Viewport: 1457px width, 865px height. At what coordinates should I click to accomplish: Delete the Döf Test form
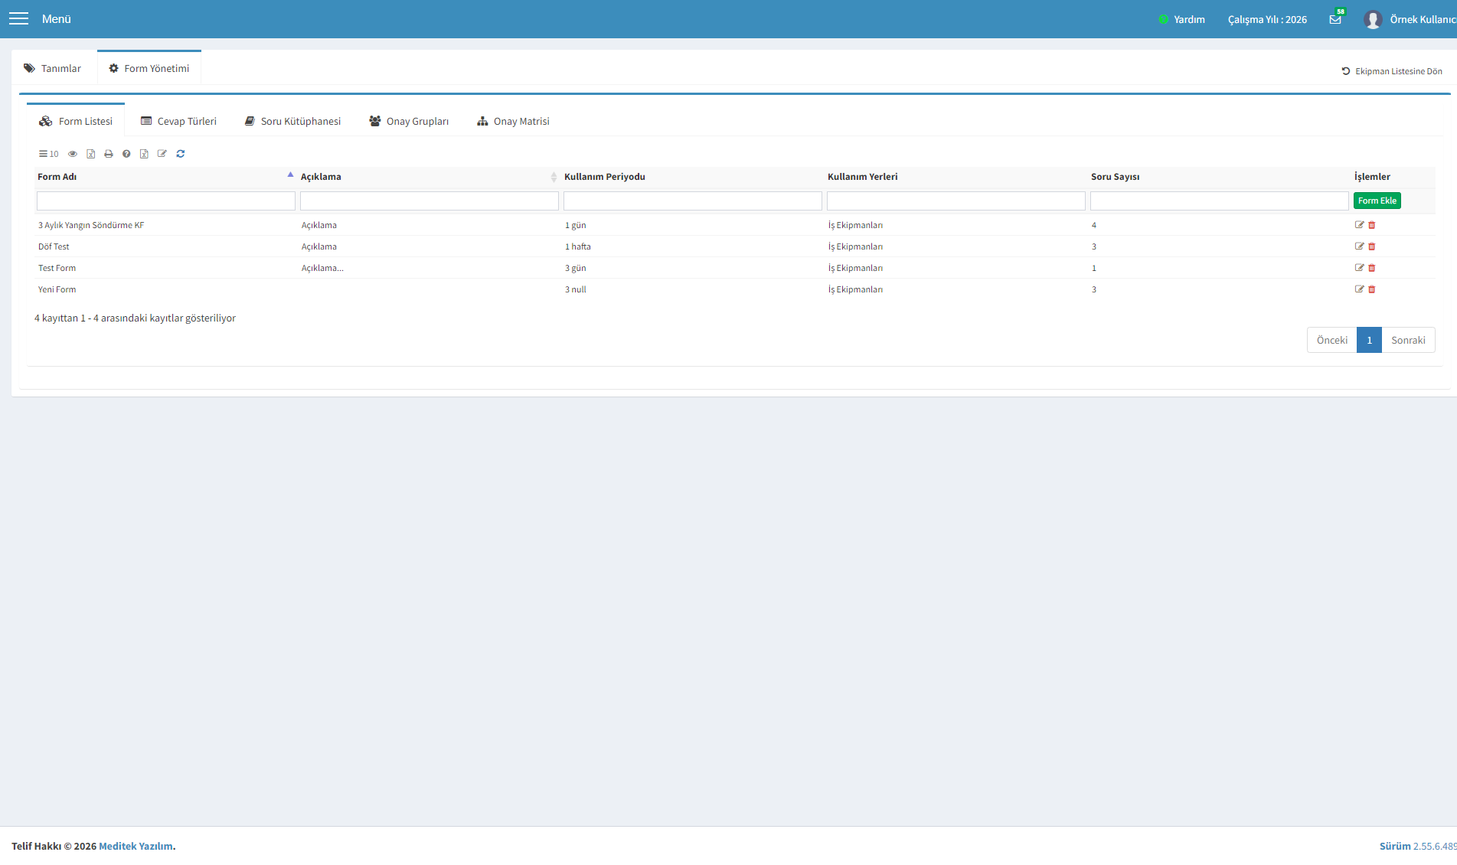[x=1372, y=246]
